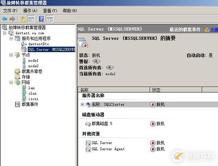Select iscsi network in the tree
This screenshot has width=218, height=166.
(x=33, y=99)
